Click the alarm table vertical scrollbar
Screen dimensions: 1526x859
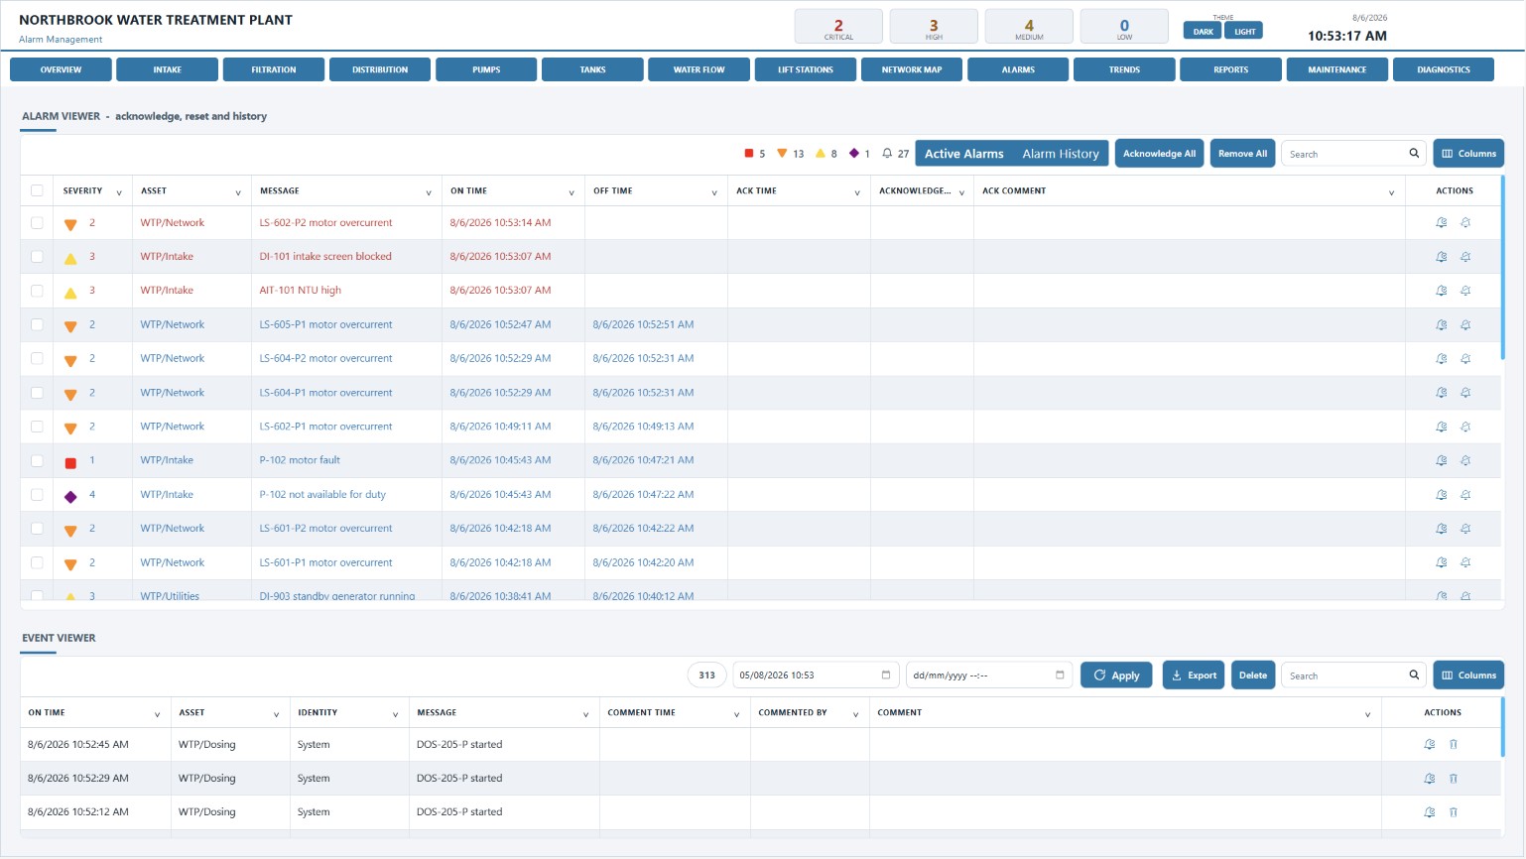(x=1502, y=268)
